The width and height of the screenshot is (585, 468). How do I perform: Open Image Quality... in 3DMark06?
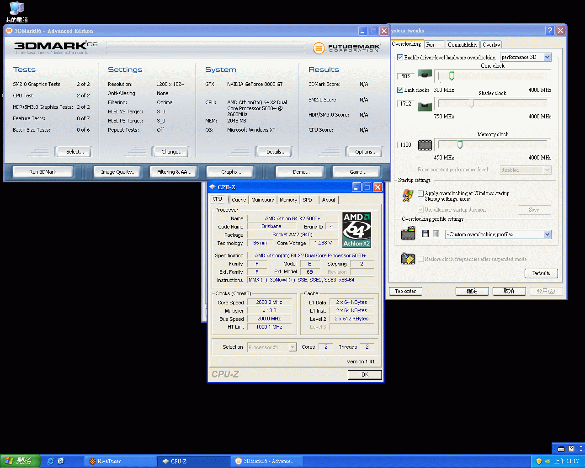(118, 172)
